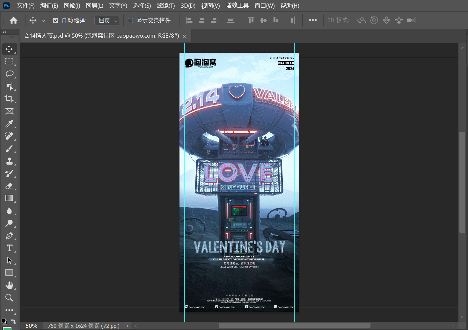The height and width of the screenshot is (330, 468).
Task: Select the Blur tool
Action: pyautogui.click(x=9, y=210)
